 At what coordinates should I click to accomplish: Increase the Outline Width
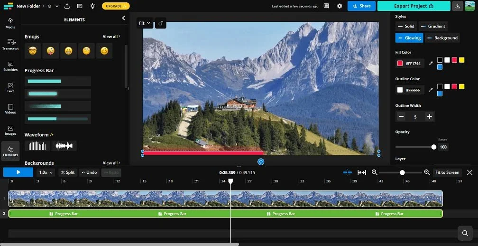(x=430, y=117)
